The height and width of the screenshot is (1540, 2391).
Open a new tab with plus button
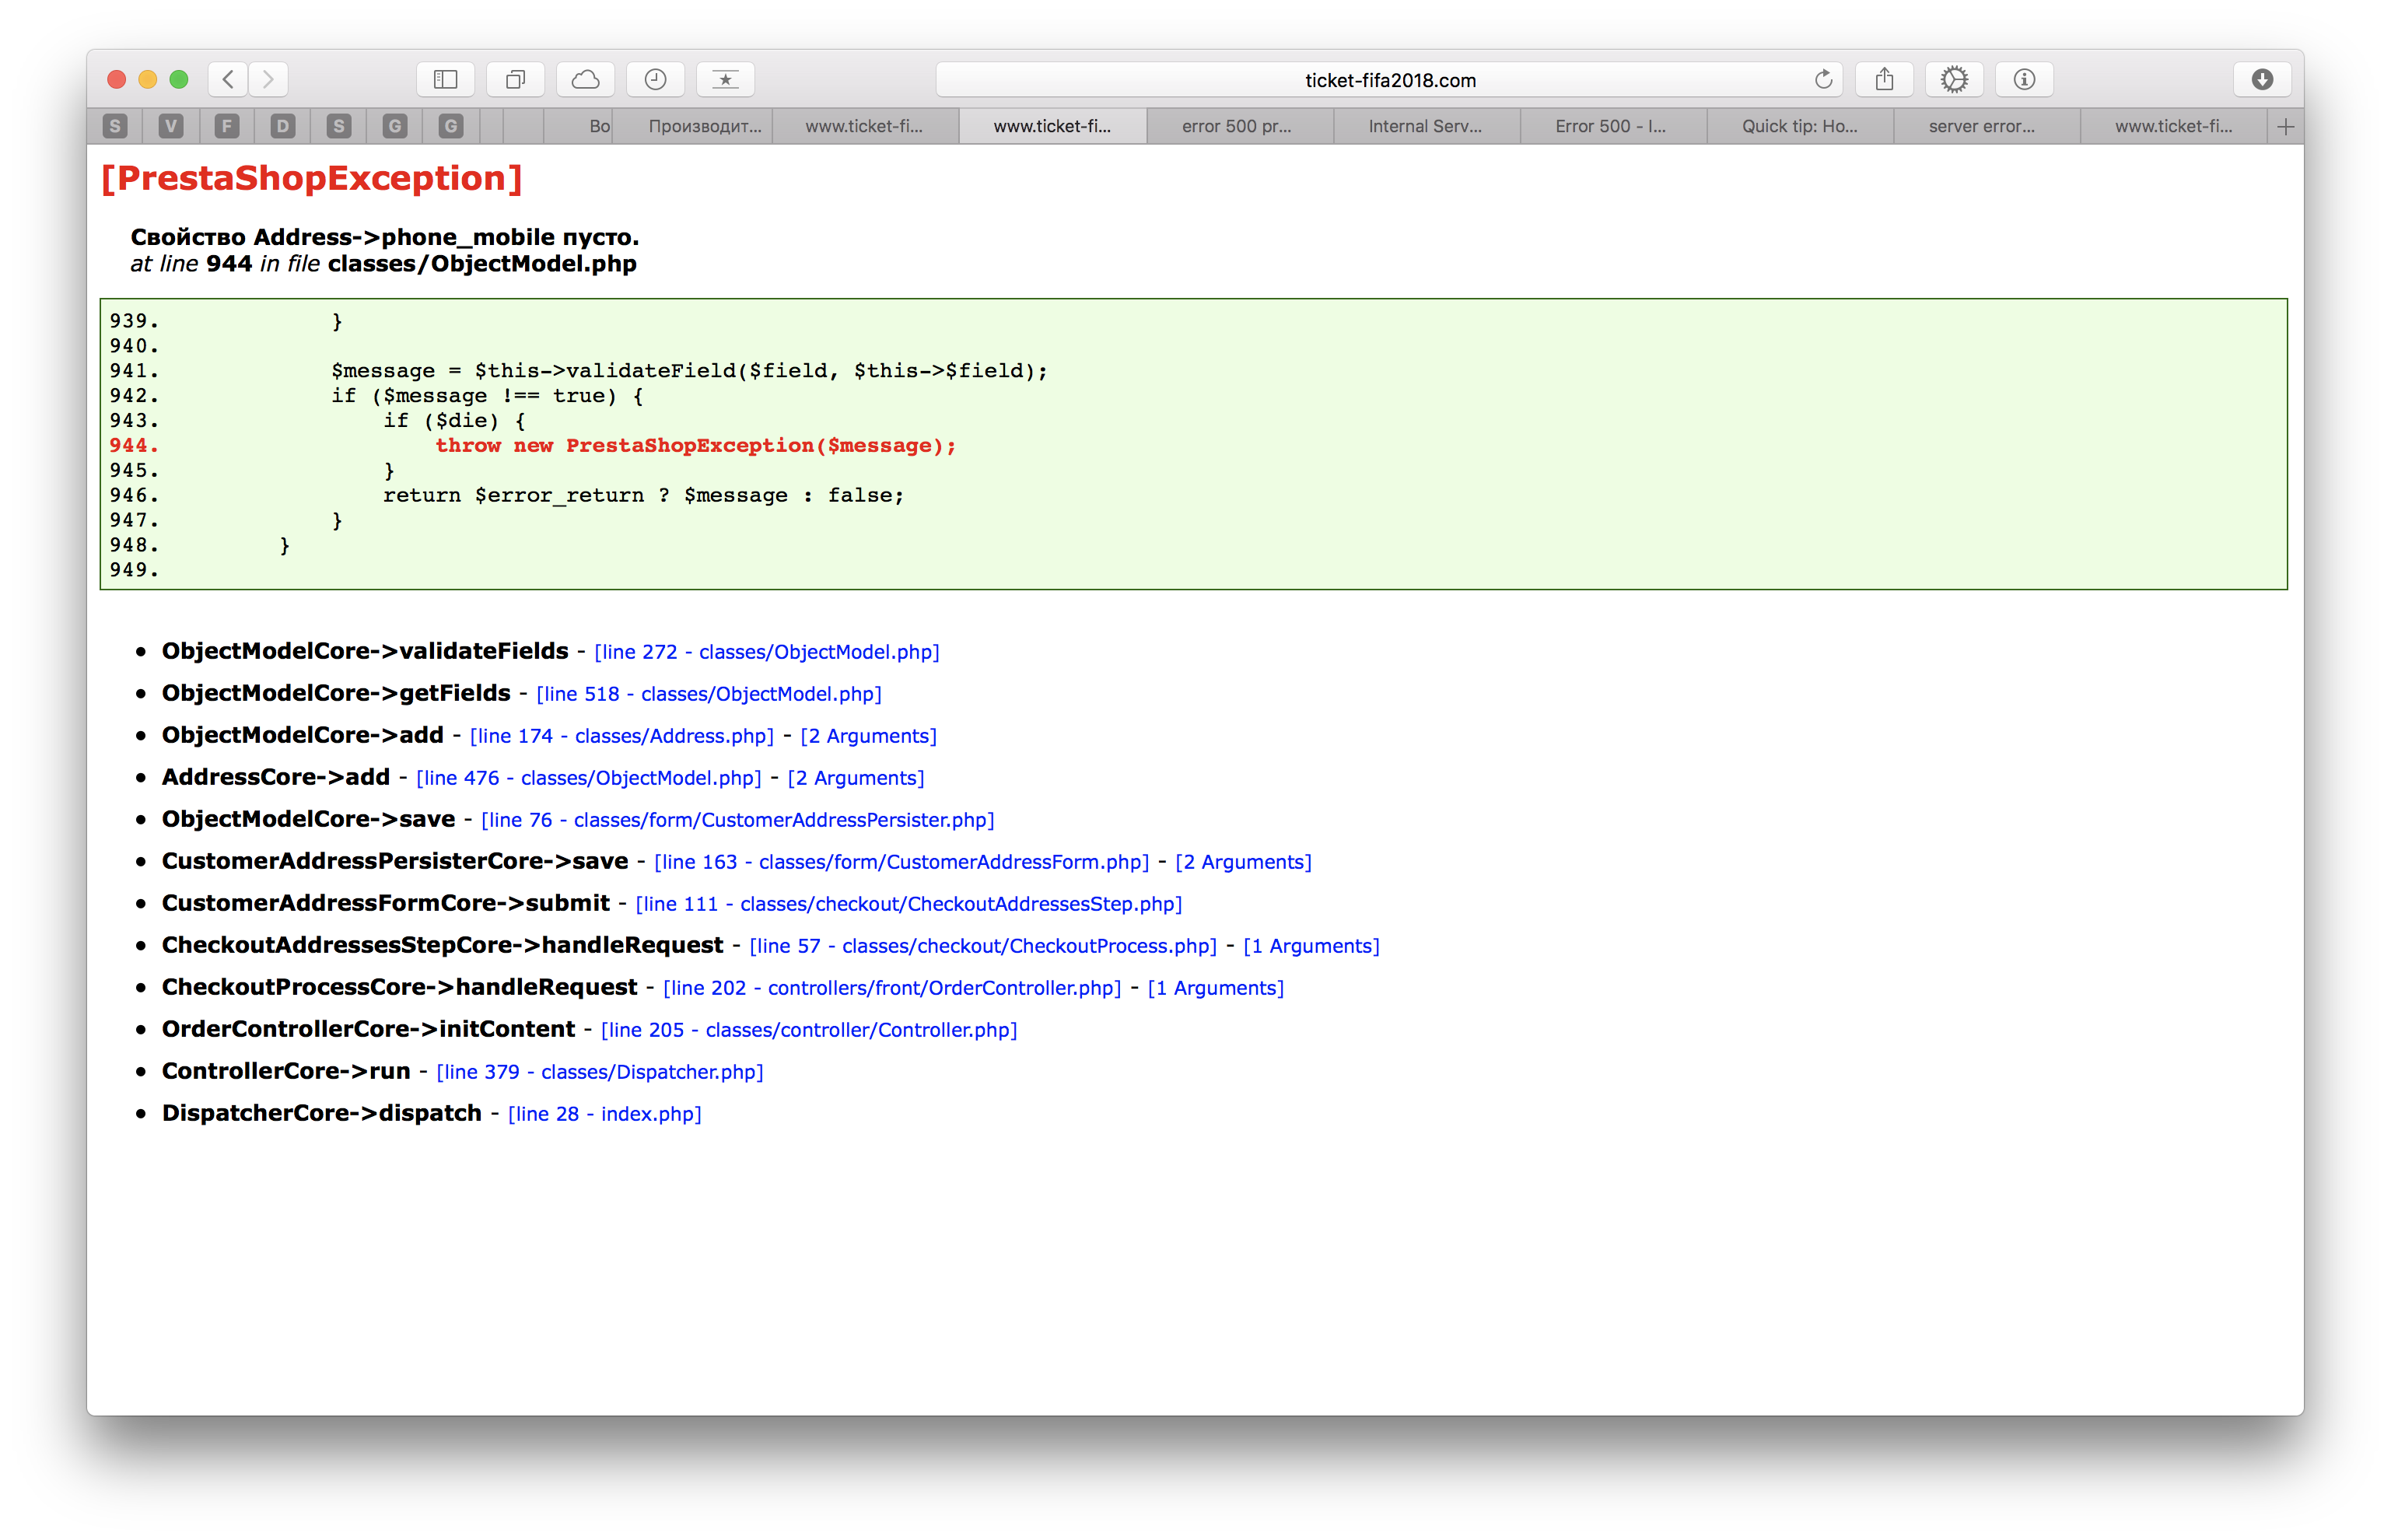[x=2286, y=126]
